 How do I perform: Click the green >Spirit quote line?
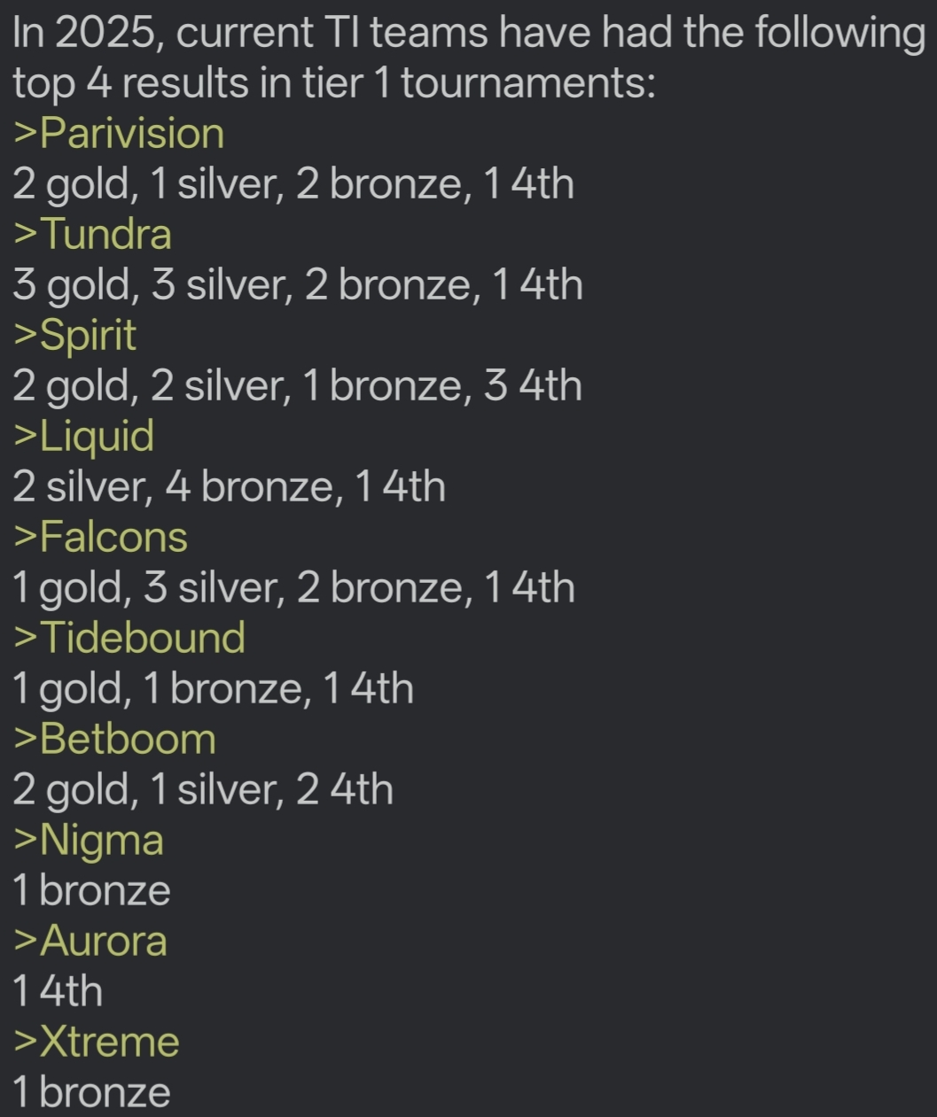[75, 336]
